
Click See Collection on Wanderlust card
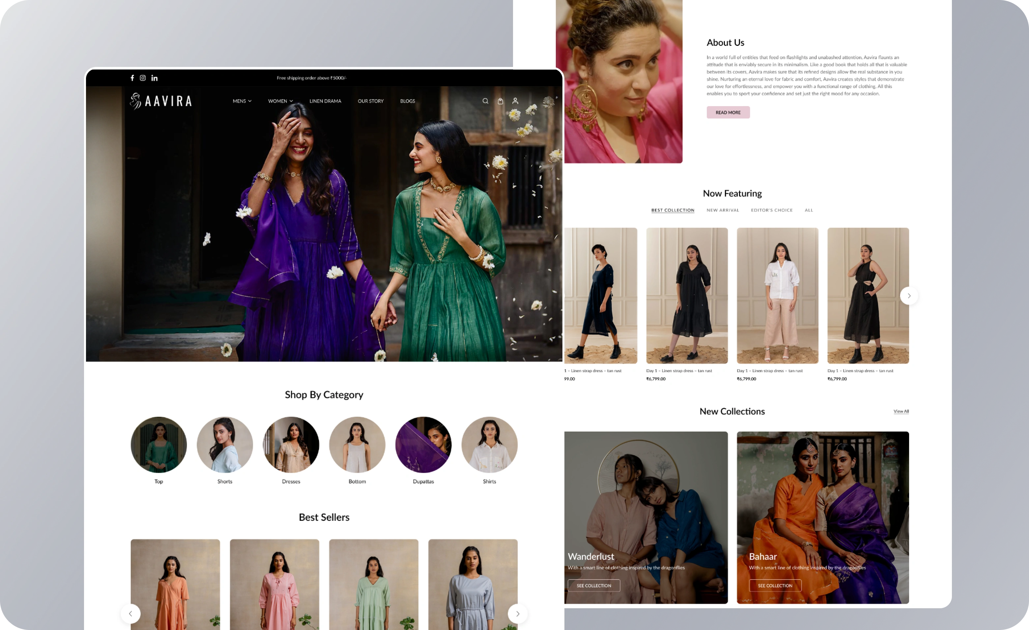coord(594,586)
